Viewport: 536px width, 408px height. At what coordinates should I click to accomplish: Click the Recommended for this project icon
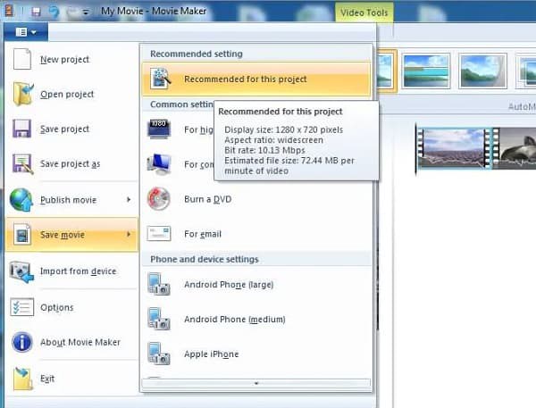[x=160, y=79]
